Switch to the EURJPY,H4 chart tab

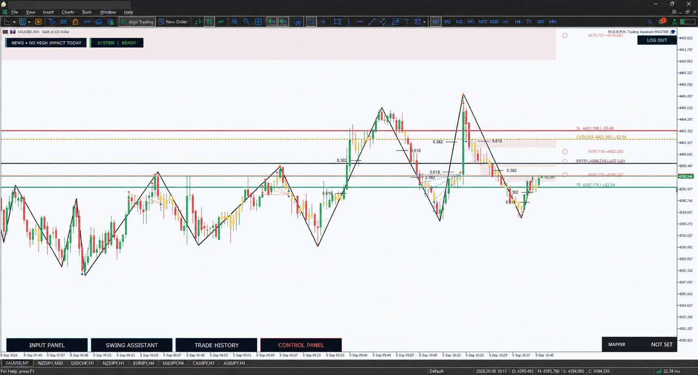[144, 363]
